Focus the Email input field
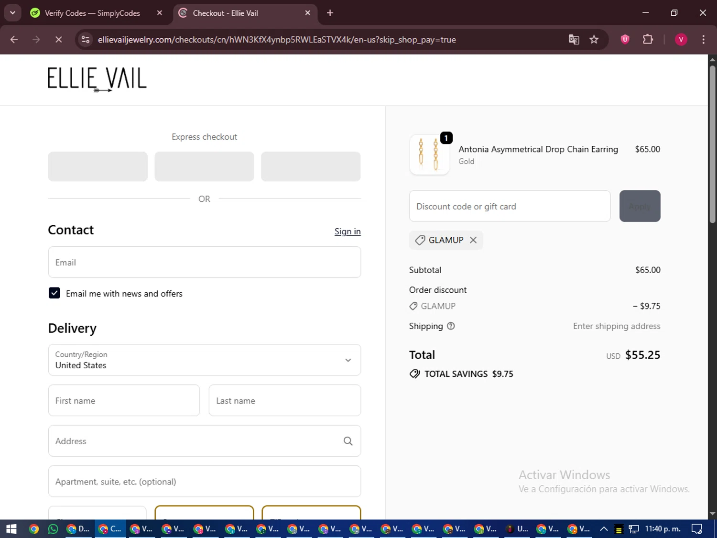Screen dimensions: 717x538 [x=205, y=262]
